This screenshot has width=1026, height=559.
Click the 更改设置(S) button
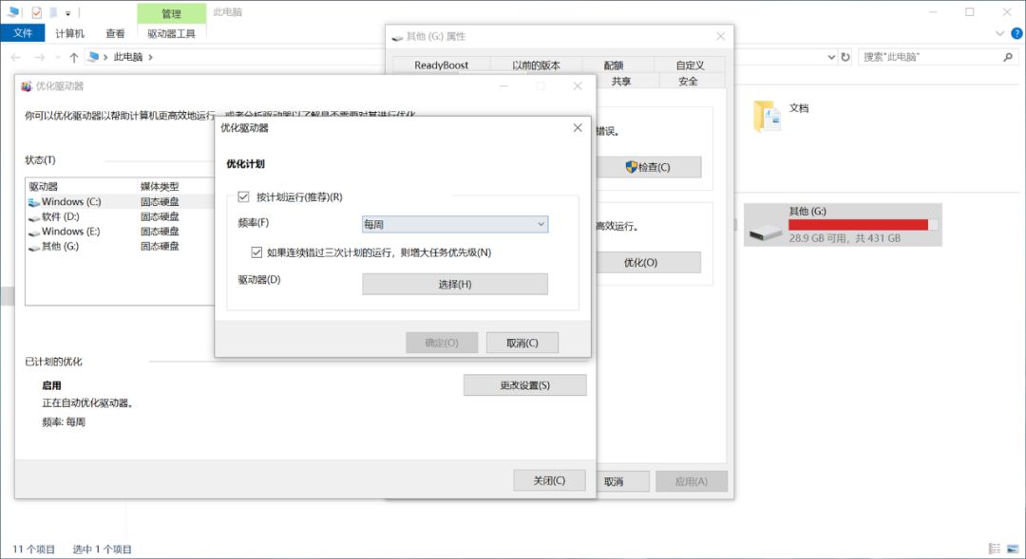524,384
